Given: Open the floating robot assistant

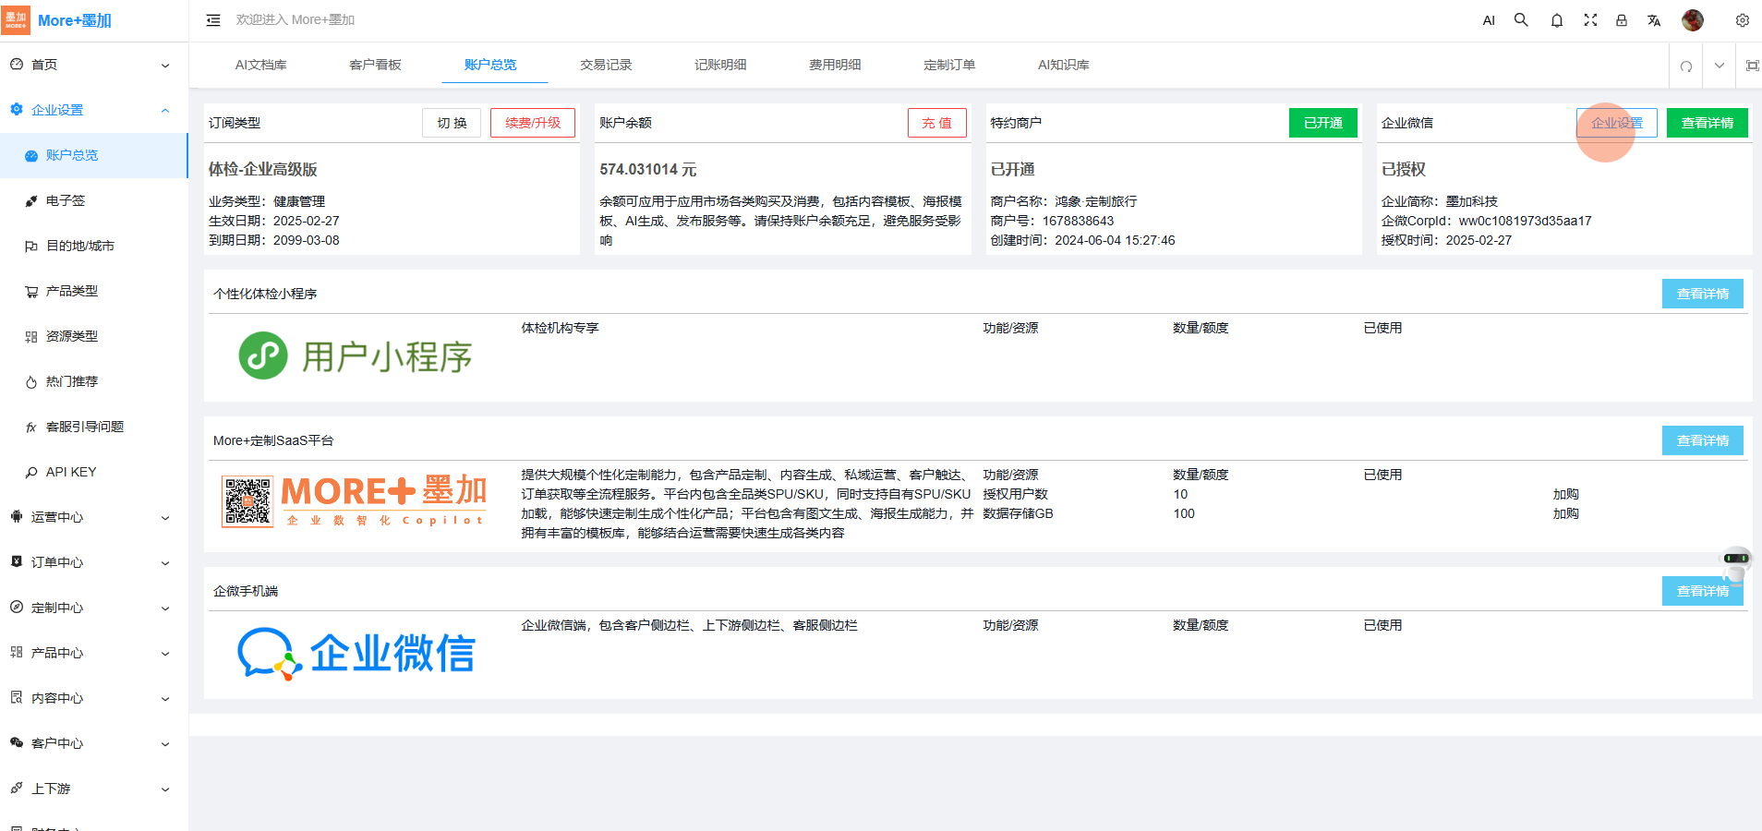Looking at the screenshot, I should pos(1735,562).
